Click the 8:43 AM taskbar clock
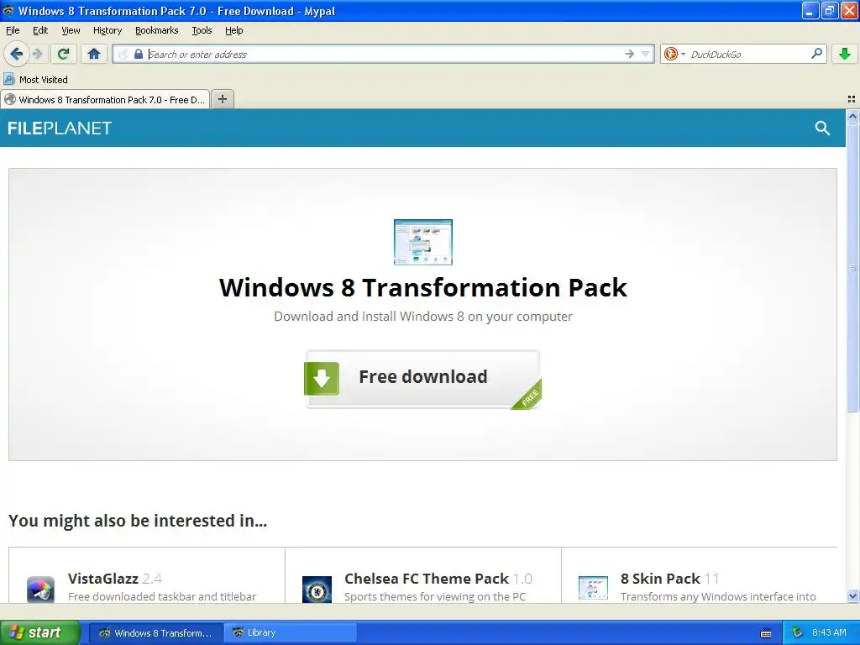 pyautogui.click(x=829, y=632)
